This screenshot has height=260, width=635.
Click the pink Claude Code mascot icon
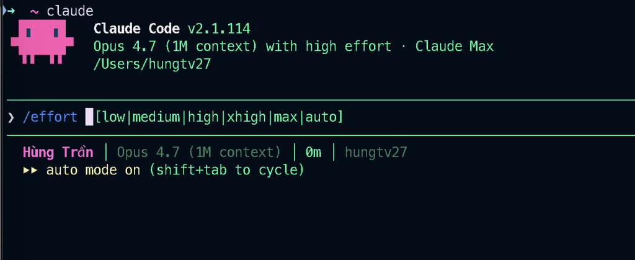(42, 41)
